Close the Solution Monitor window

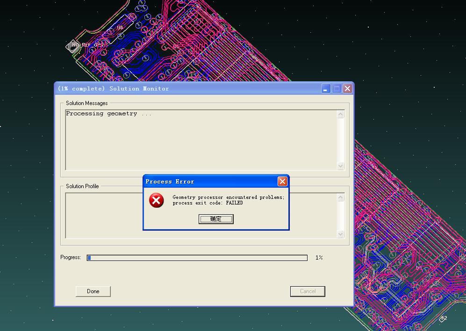pos(347,88)
